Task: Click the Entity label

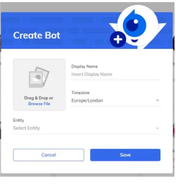Action: [19, 120]
